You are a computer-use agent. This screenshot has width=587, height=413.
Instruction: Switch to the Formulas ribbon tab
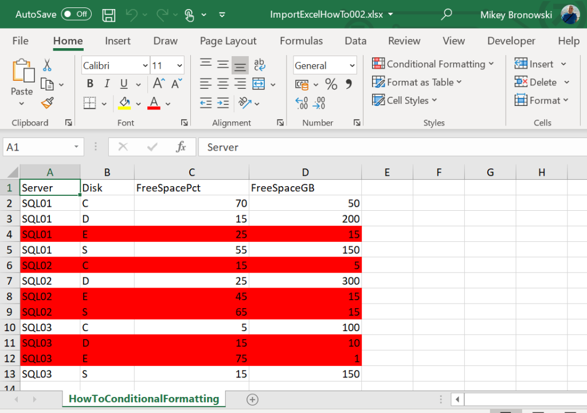pyautogui.click(x=301, y=41)
